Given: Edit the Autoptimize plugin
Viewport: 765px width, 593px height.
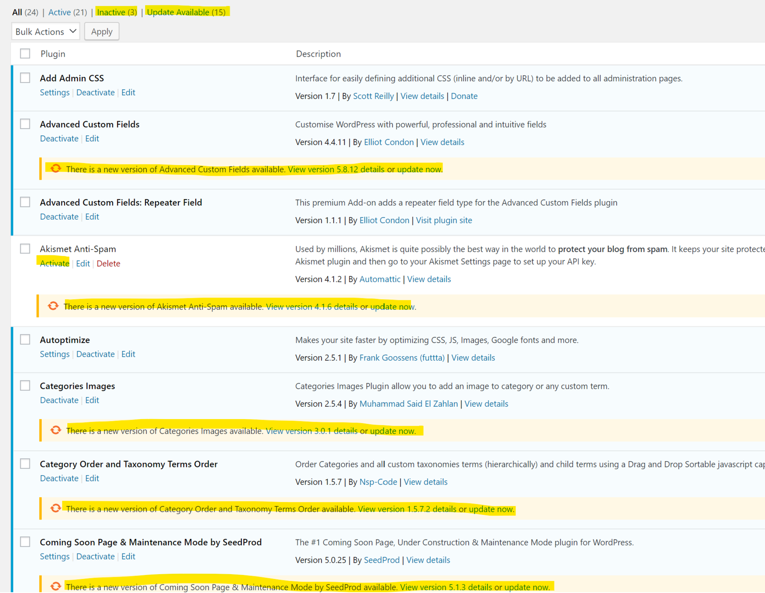Looking at the screenshot, I should (128, 354).
